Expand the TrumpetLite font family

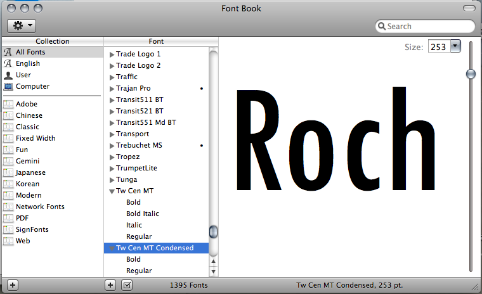click(x=112, y=169)
